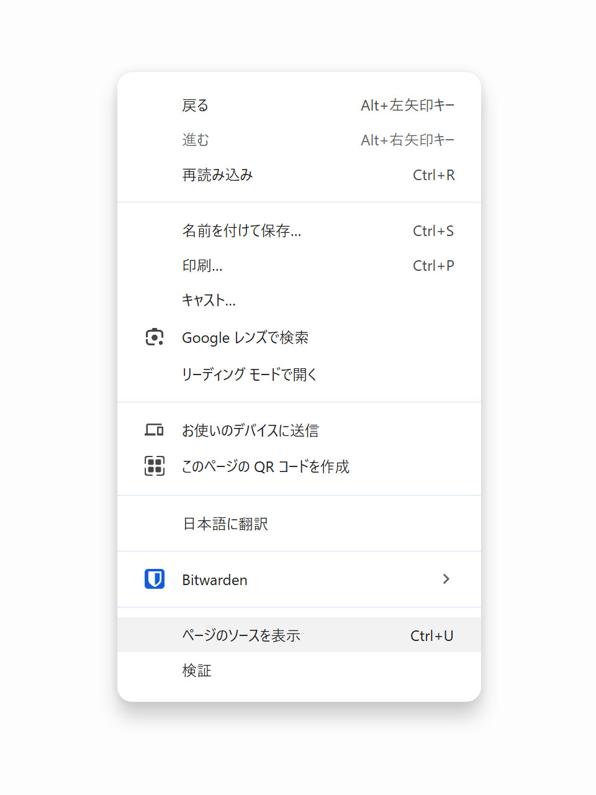Viewport: 596px width, 795px height.
Task: Choose 再読み込み to reload the page
Action: pyautogui.click(x=299, y=175)
